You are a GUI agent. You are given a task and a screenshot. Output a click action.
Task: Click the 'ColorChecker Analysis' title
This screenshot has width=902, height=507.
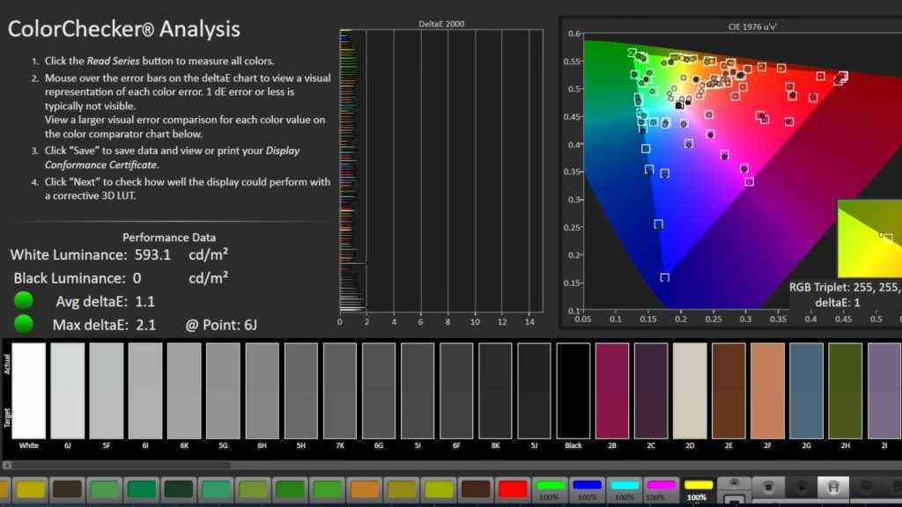pos(123,29)
